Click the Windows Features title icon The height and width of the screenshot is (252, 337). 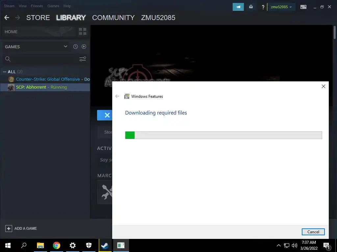pos(127,96)
